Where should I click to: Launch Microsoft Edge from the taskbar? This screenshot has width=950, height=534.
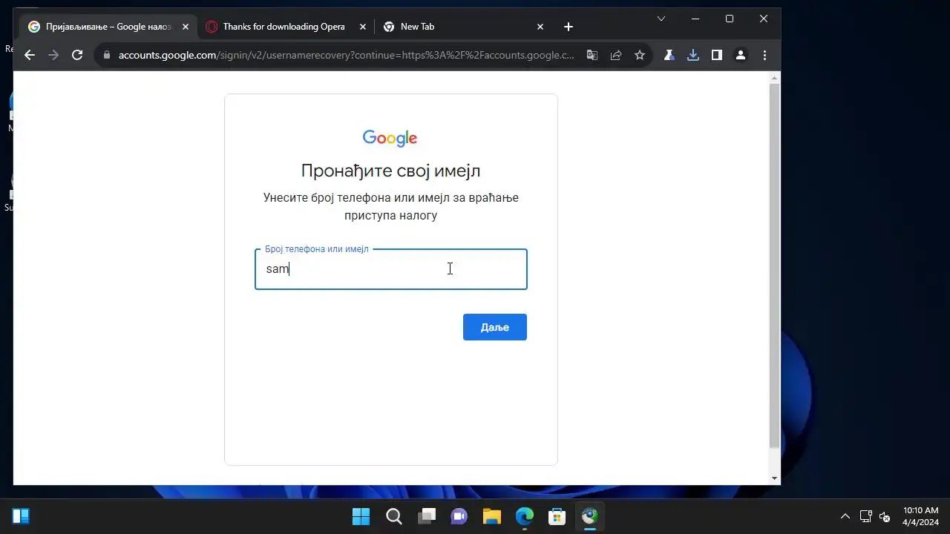tap(525, 516)
